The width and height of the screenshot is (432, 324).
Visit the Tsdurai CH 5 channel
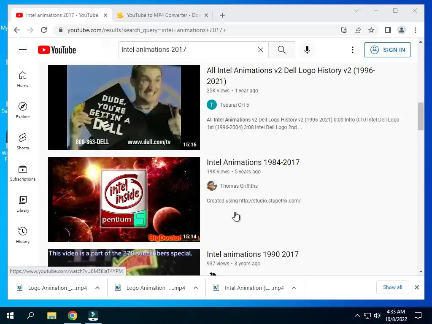point(235,105)
